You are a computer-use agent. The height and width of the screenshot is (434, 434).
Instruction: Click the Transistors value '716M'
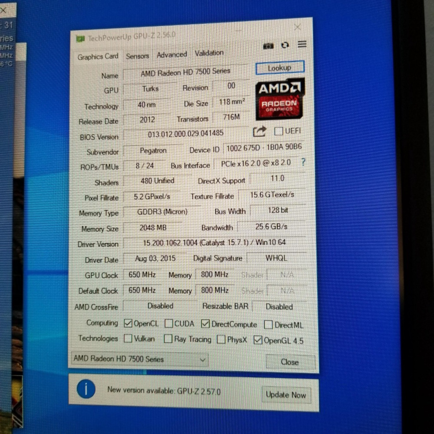click(x=231, y=117)
